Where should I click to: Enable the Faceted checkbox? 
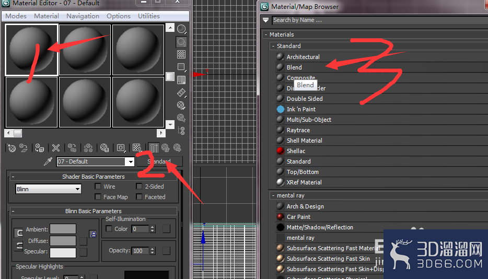[x=139, y=197]
